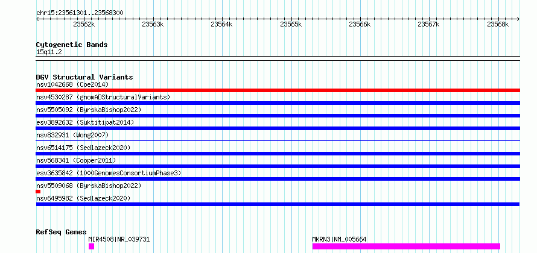Click the small red nsv5509068 variant block
This screenshot has width=537, height=253.
point(38,192)
